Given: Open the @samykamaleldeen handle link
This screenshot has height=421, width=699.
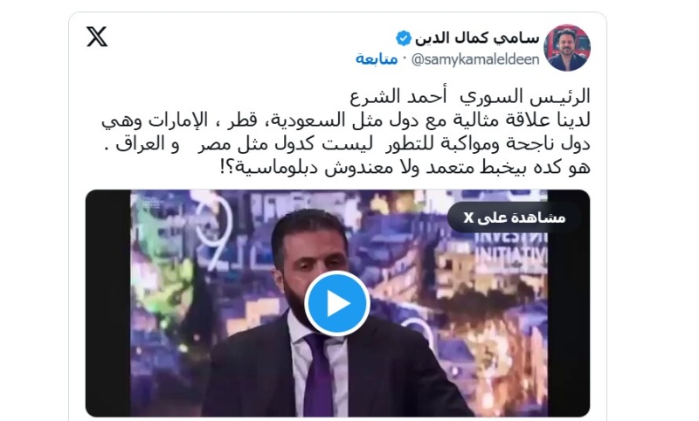Looking at the screenshot, I should (475, 59).
